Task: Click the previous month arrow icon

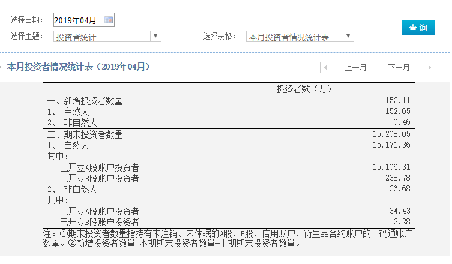Action: pyautogui.click(x=325, y=67)
